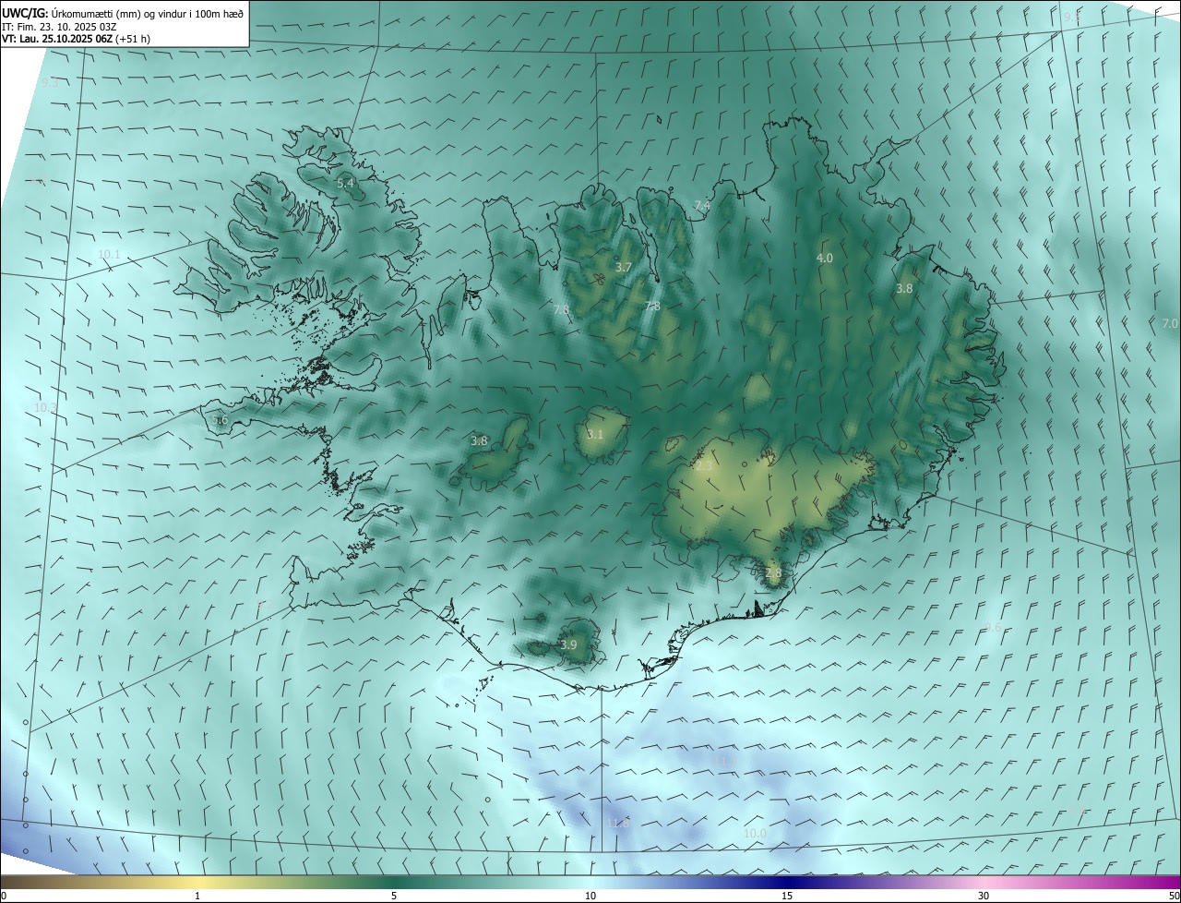Click the 3.8 value west of the 3.1 glacier
Viewport: 1181px width, 903px height.
pyautogui.click(x=479, y=441)
